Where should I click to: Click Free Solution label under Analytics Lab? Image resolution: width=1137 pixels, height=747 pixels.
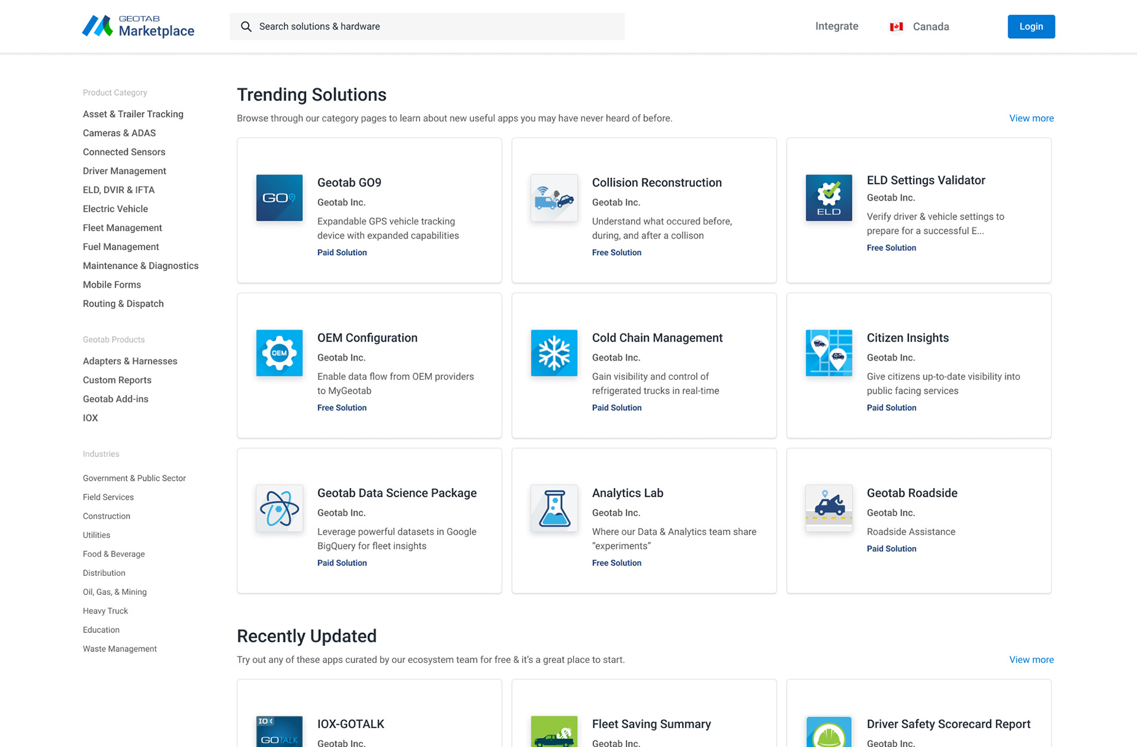click(616, 563)
